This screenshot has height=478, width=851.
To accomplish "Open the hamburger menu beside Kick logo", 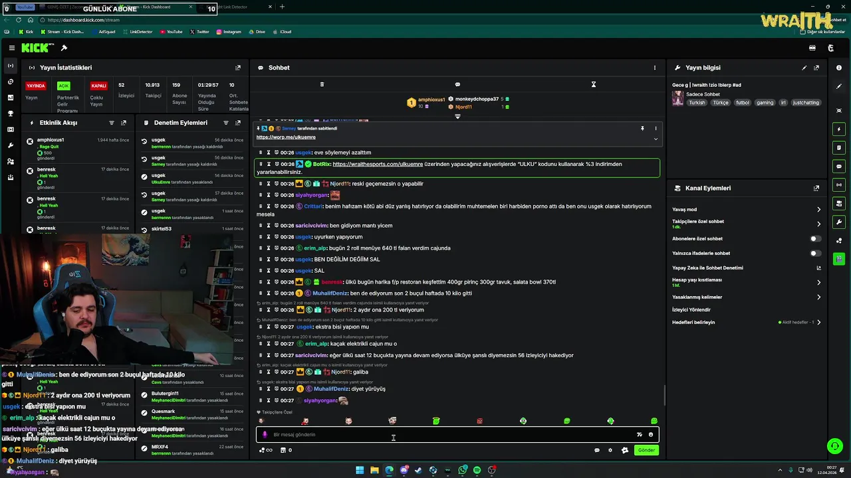I will (x=11, y=48).
